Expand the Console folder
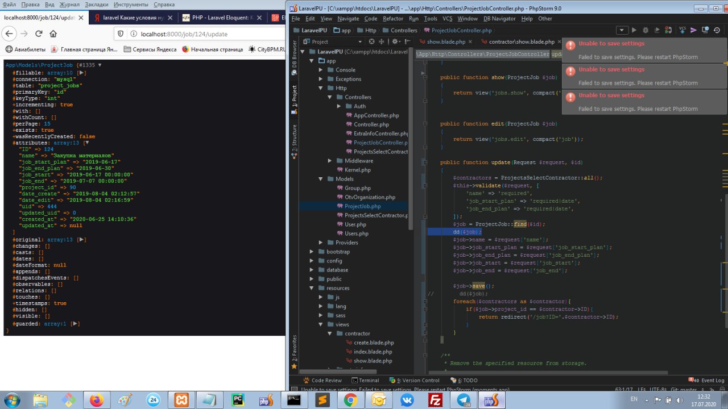 pos(321,70)
